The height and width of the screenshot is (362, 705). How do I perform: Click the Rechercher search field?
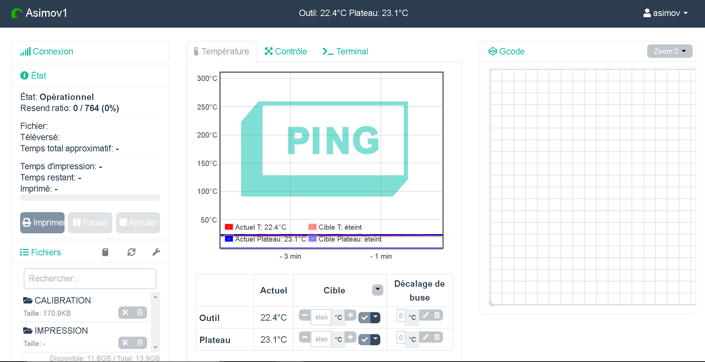coord(90,278)
